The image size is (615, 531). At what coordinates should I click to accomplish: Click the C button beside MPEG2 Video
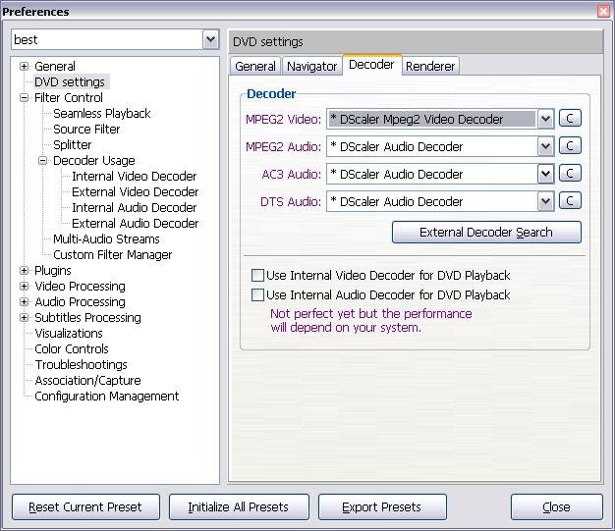(570, 119)
